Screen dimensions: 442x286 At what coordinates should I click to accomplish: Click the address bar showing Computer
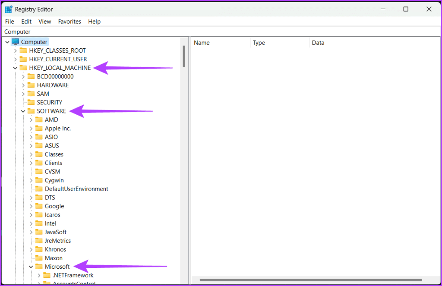pos(221,31)
